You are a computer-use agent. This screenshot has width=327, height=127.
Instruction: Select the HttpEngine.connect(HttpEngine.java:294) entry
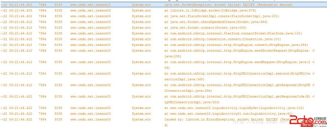coord(236,45)
